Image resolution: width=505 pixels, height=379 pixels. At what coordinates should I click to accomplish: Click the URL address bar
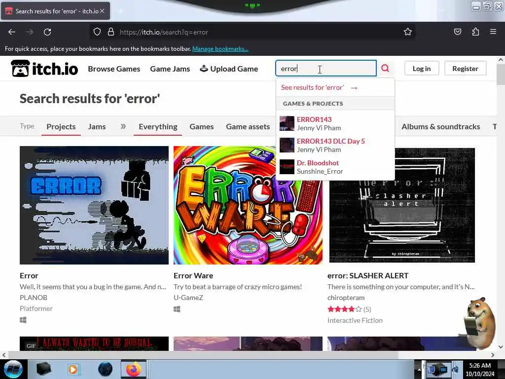tap(251, 32)
